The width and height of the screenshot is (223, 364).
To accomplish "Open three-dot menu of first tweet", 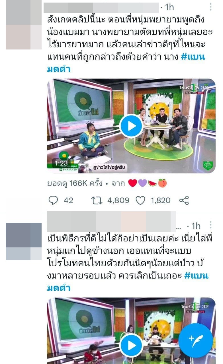I will click(x=210, y=7).
